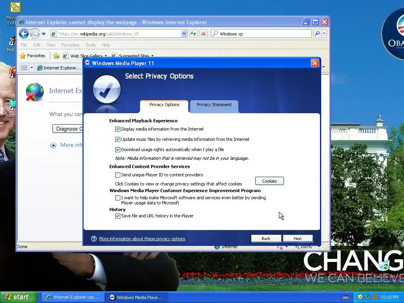Switch to Windows Media Player taskbar button
This screenshot has width=404, height=303.
137,297
